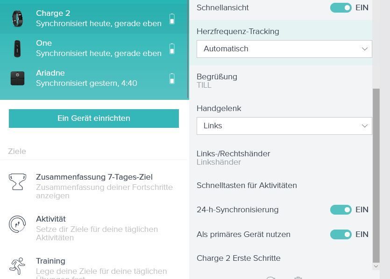Click the One tracker device icon

[17, 49]
